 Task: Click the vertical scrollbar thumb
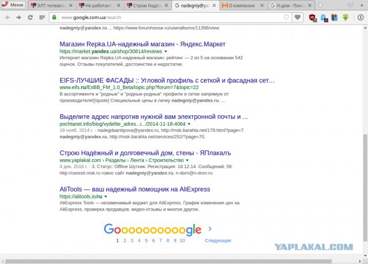point(365,188)
